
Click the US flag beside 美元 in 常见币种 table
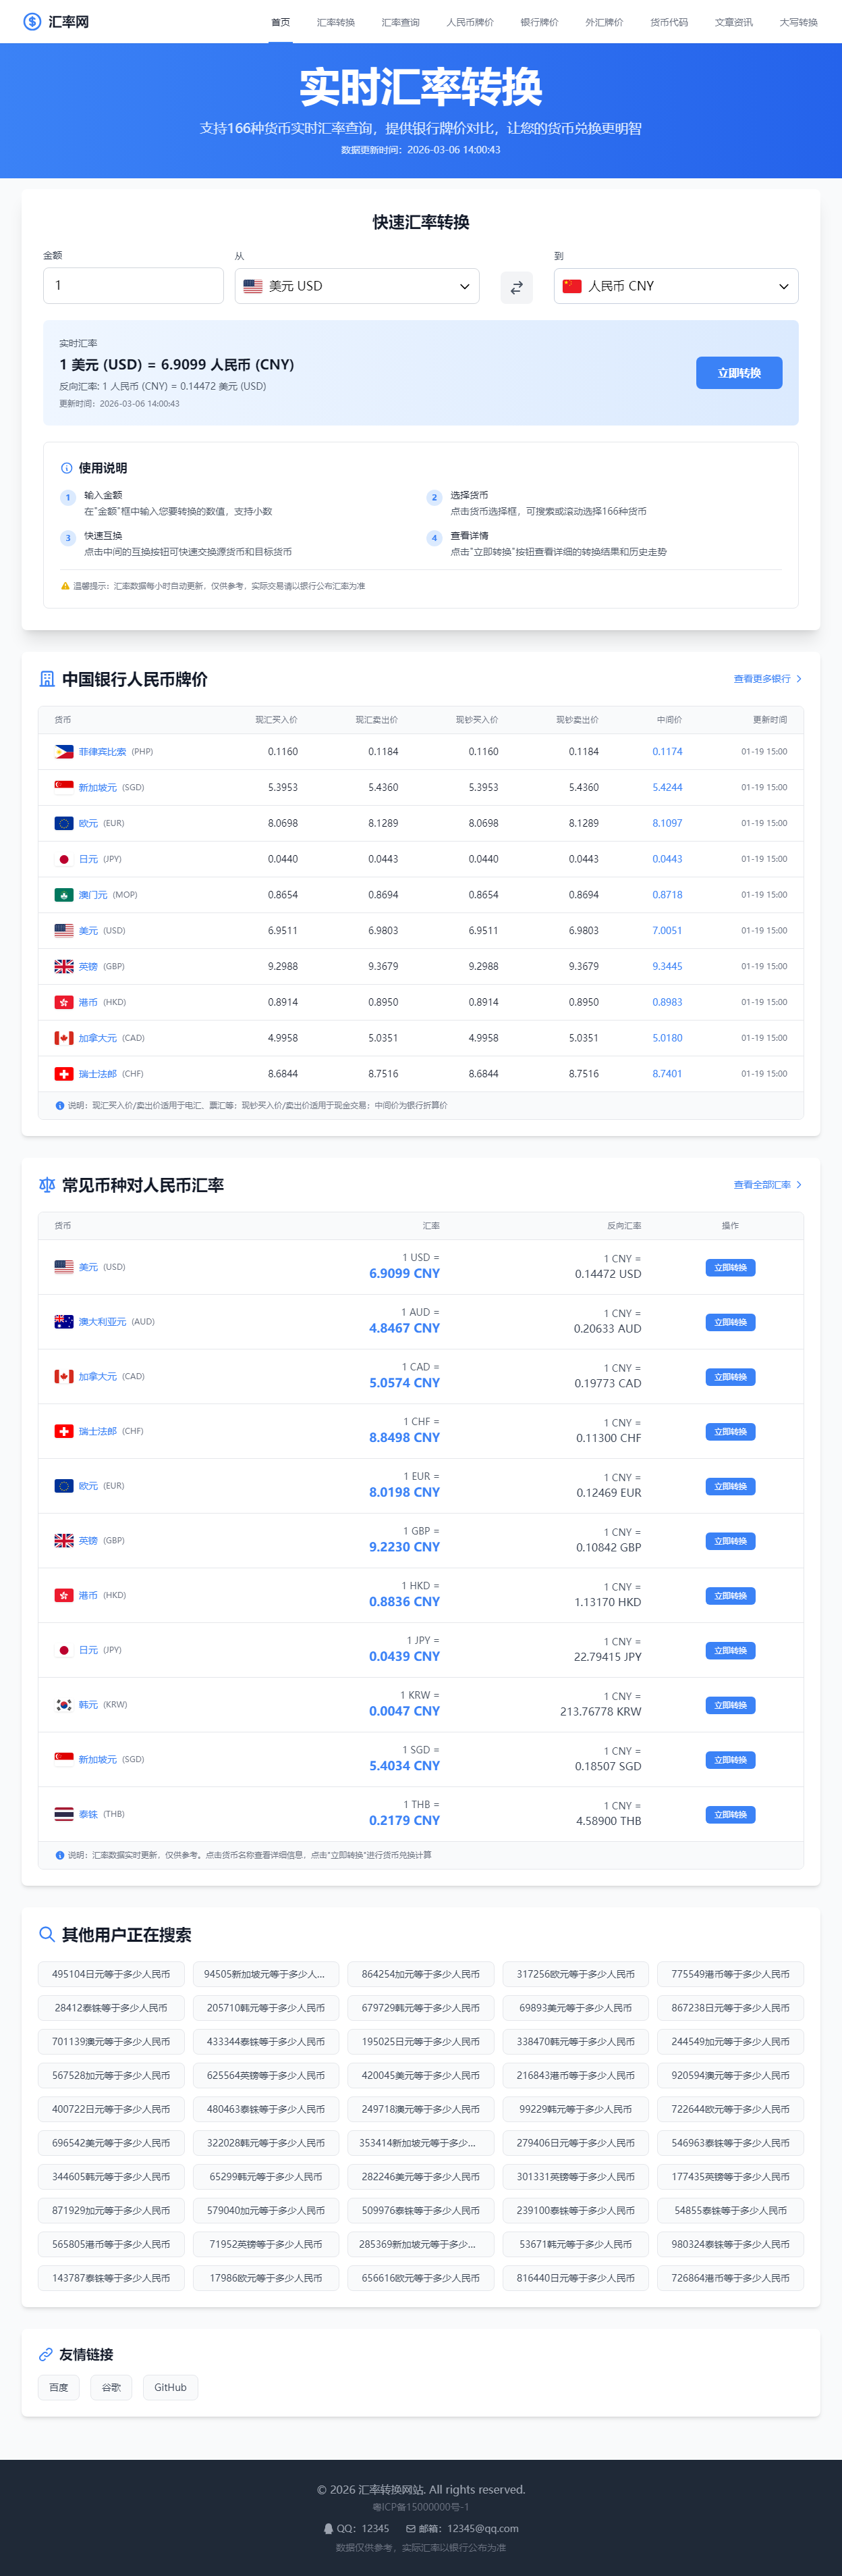[x=64, y=1267]
